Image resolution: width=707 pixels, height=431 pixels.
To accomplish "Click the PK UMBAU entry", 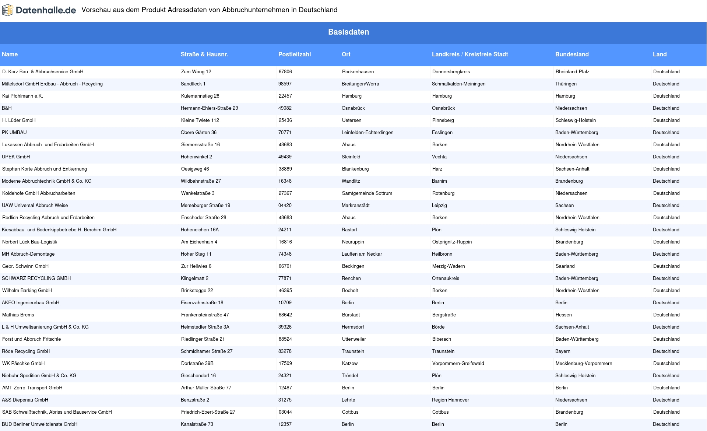I will [14, 133].
